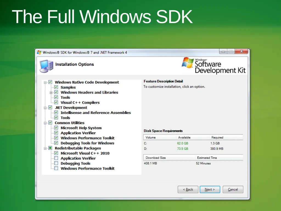Viewport: 281px width, 211px height.
Task: Check Application Verifier under Redistributable Packages
Action: pos(56,158)
